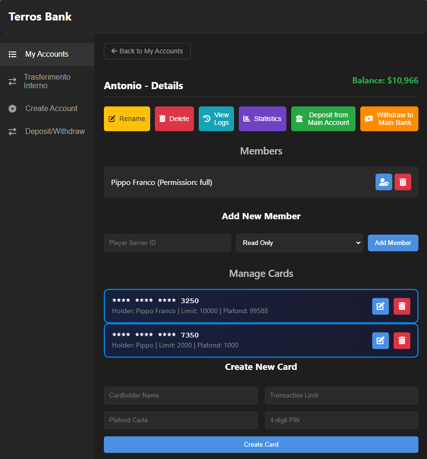Screen dimensions: 427x459
Task: Open View Logs
Action: (216, 119)
